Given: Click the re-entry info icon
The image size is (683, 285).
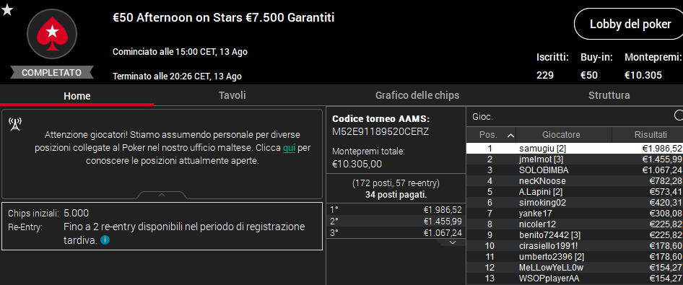Looking at the screenshot, I should pyautogui.click(x=105, y=240).
